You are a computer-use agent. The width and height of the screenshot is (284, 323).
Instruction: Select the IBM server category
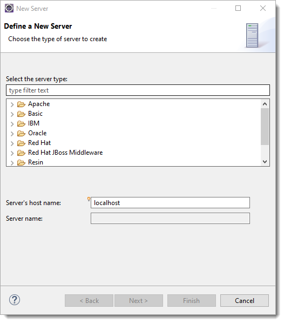33,123
